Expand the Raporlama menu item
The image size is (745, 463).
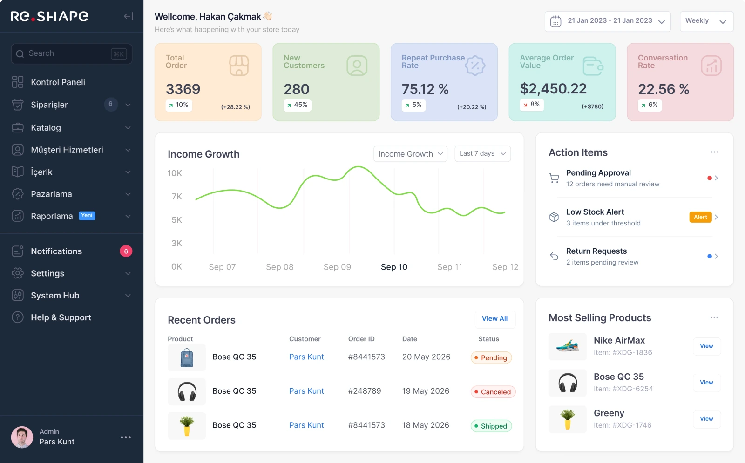72,216
